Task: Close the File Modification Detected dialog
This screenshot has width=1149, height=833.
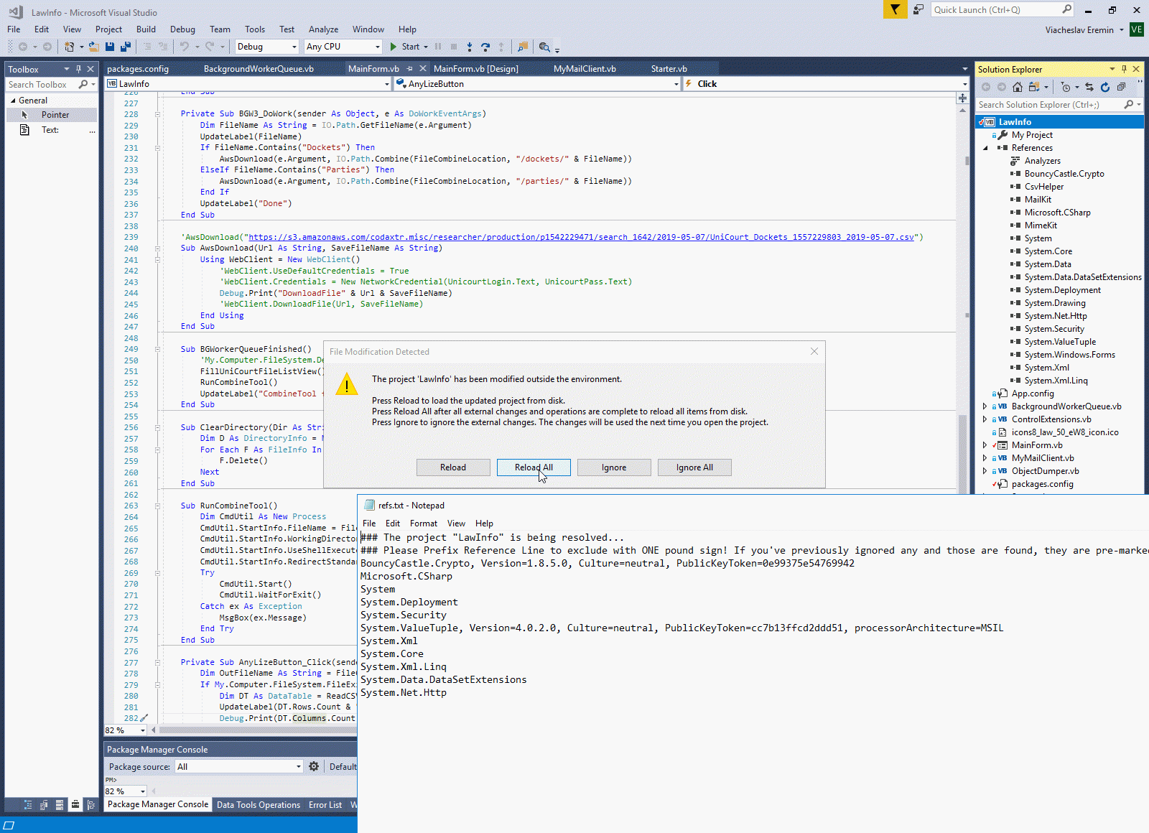Action: [x=814, y=351]
